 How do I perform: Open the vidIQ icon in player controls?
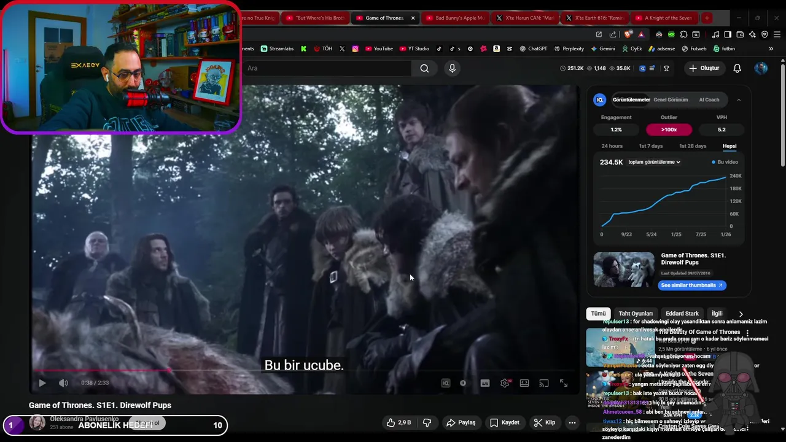click(446, 383)
